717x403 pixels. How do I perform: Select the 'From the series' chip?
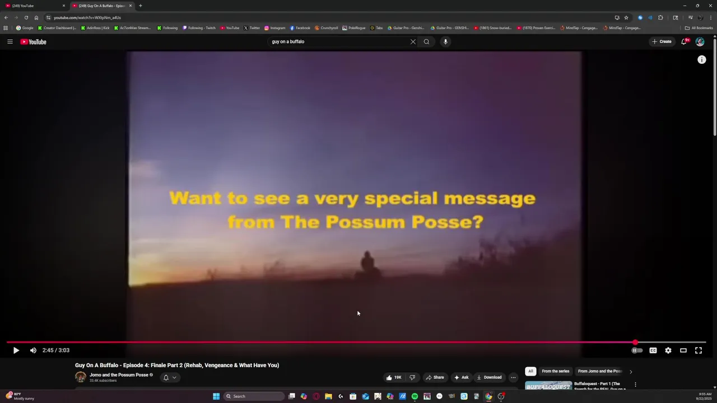(556, 371)
